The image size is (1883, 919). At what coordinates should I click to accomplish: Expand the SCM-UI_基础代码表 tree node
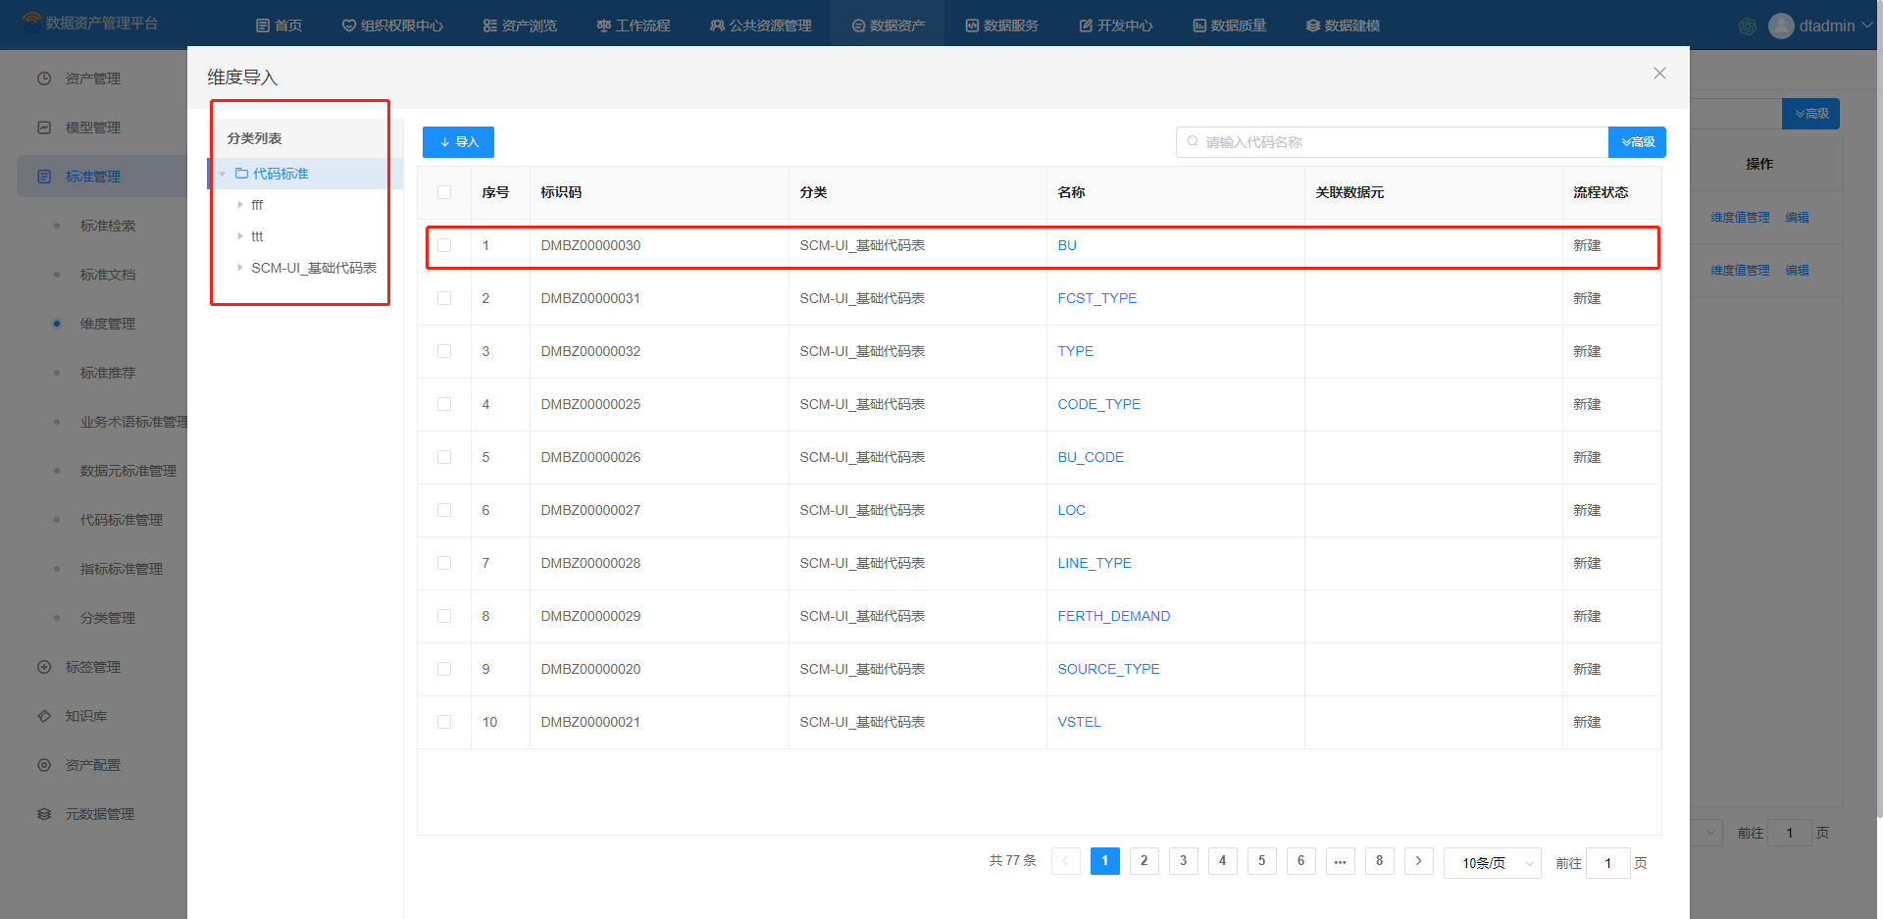(x=239, y=268)
